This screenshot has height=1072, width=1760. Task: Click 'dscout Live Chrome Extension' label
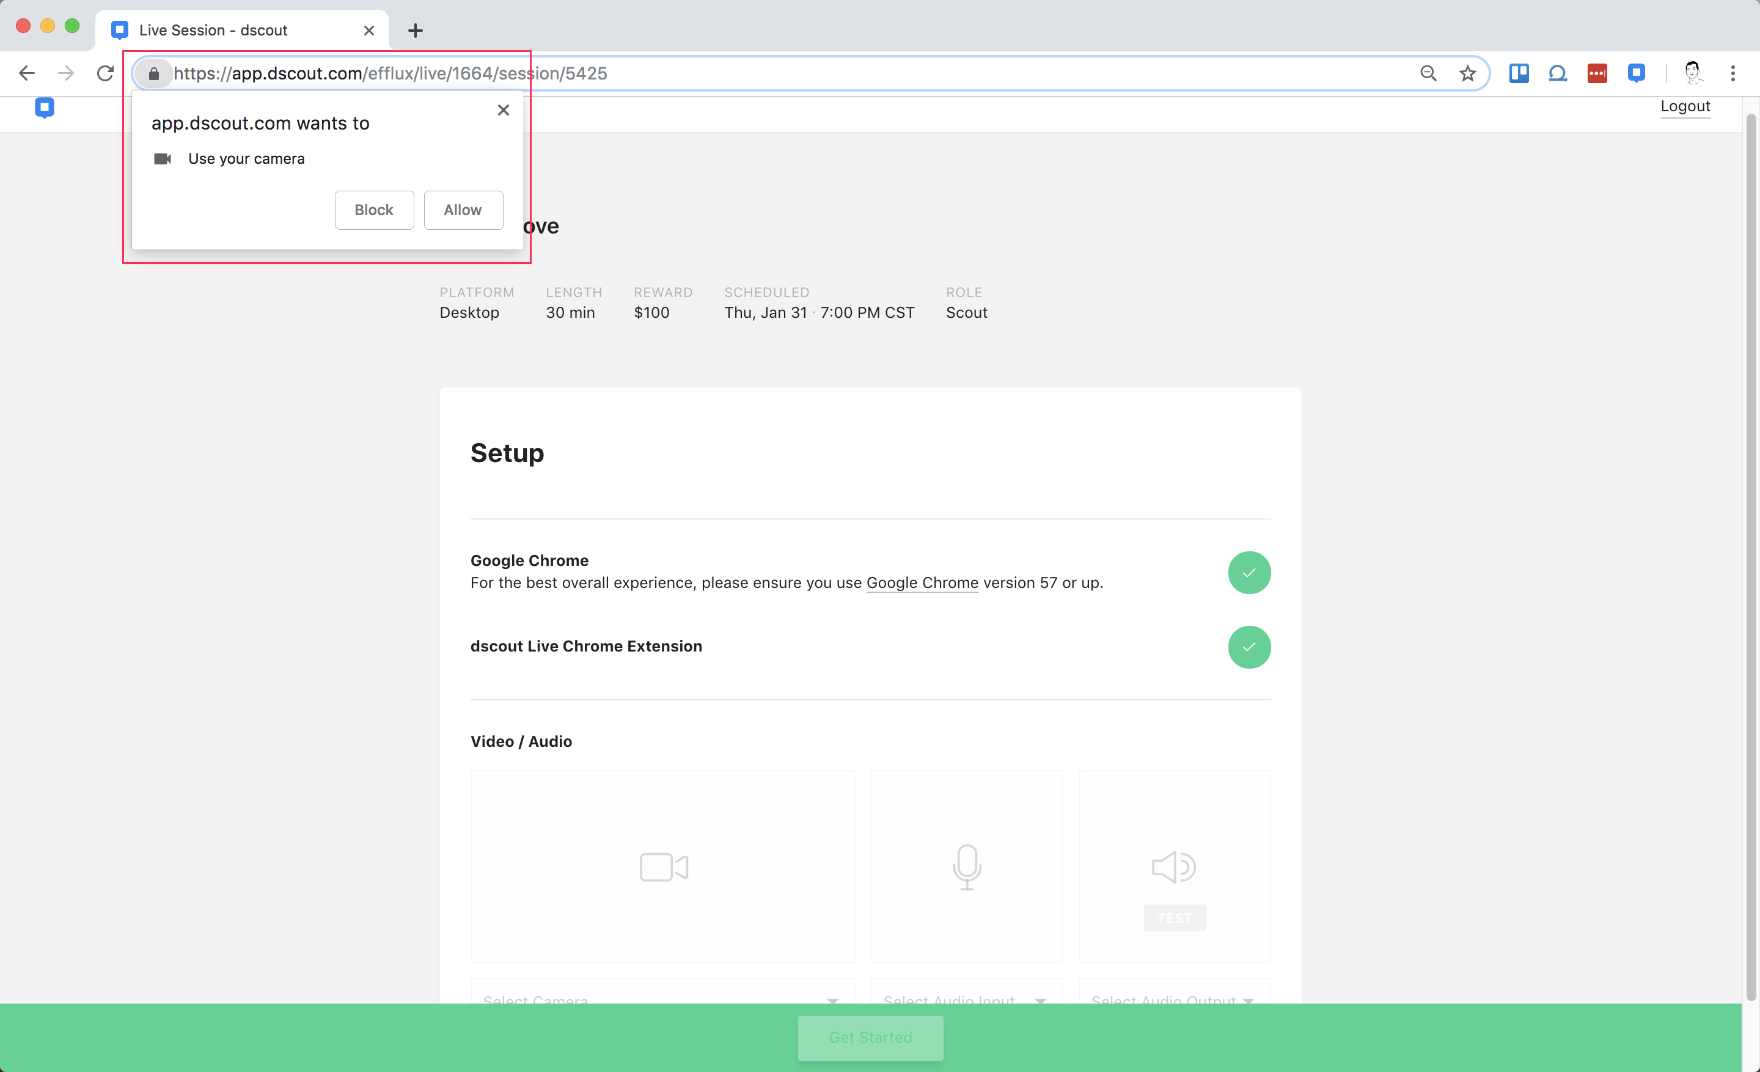585,647
